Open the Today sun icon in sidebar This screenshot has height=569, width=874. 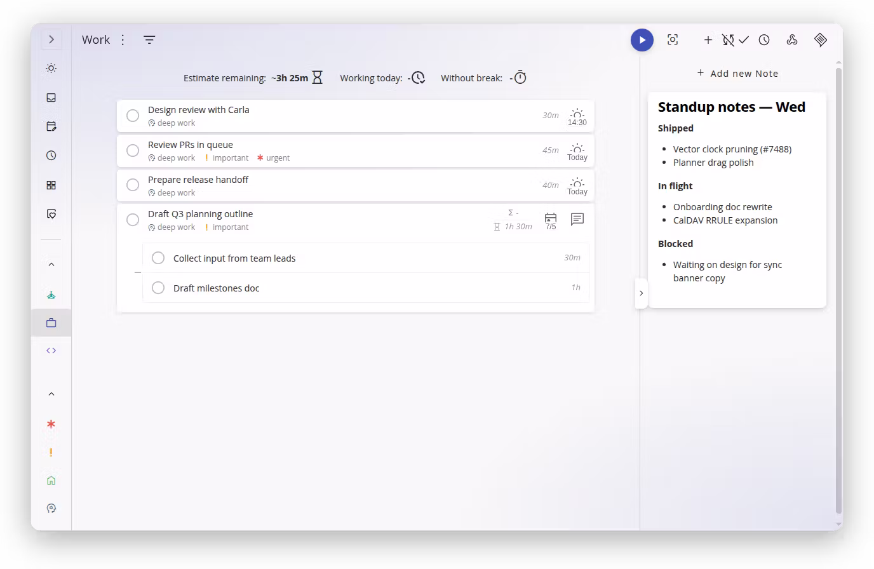pos(51,68)
